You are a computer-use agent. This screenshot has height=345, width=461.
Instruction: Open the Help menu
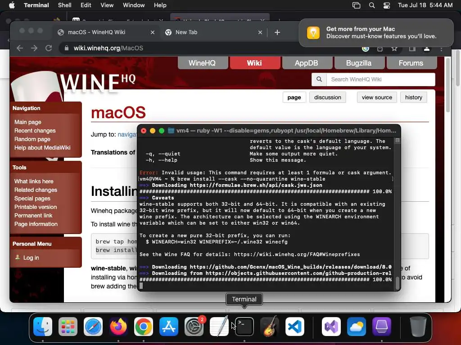(x=160, y=5)
